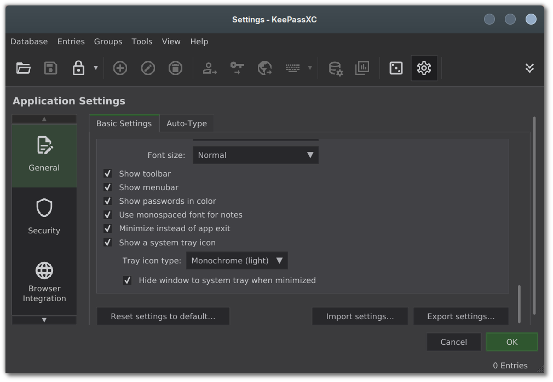Expand toolbar overflow double chevron
This screenshot has height=382, width=553.
(529, 68)
